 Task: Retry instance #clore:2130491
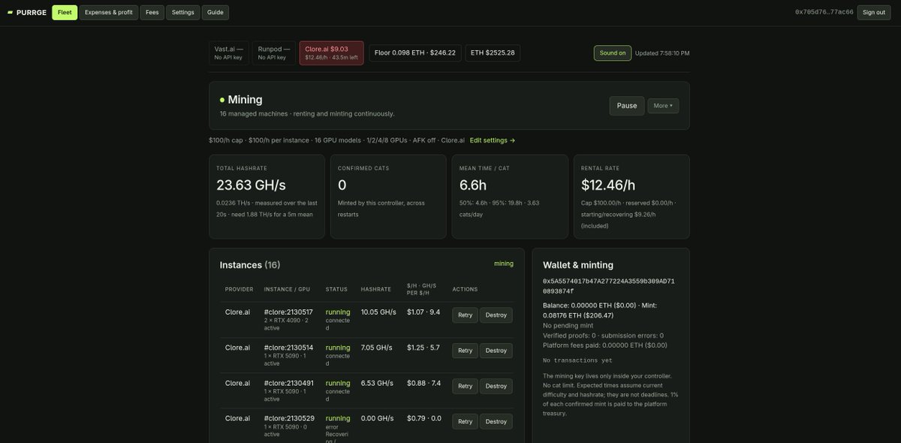[x=466, y=386]
